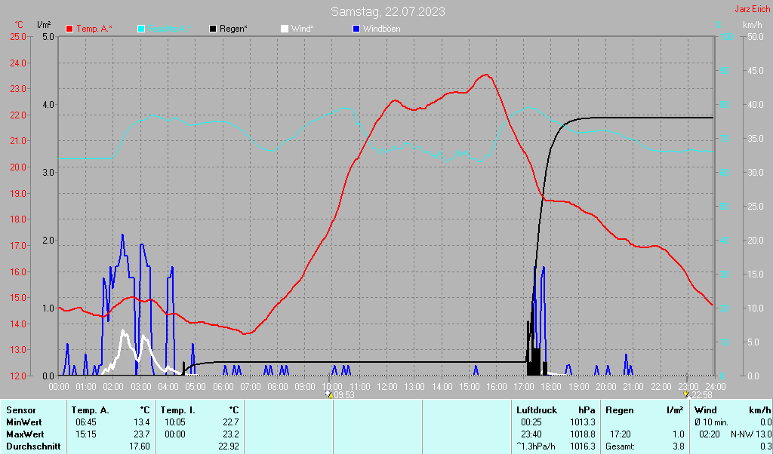Click the 3.8 total rain value
The height and width of the screenshot is (454, 773).
pos(679,446)
